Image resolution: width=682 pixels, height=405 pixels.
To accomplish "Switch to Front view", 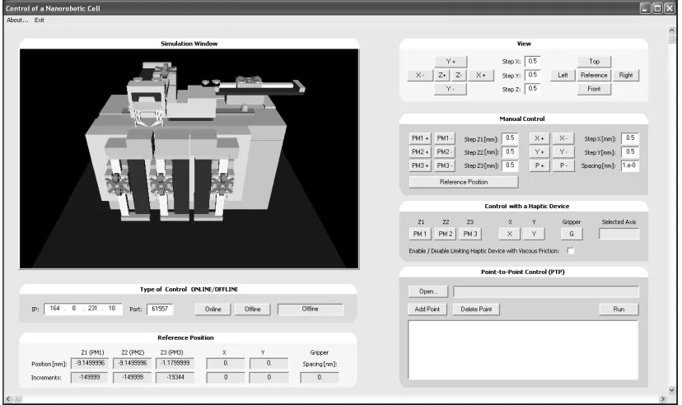I will coord(594,89).
